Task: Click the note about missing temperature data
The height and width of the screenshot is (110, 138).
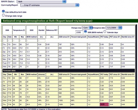Action: coord(31,109)
